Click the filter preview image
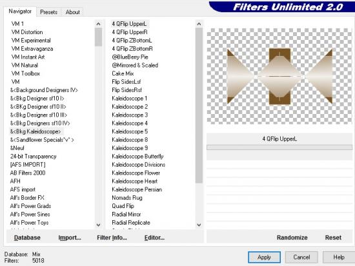Screen dimensions: 355x266 pyautogui.click(x=279, y=77)
